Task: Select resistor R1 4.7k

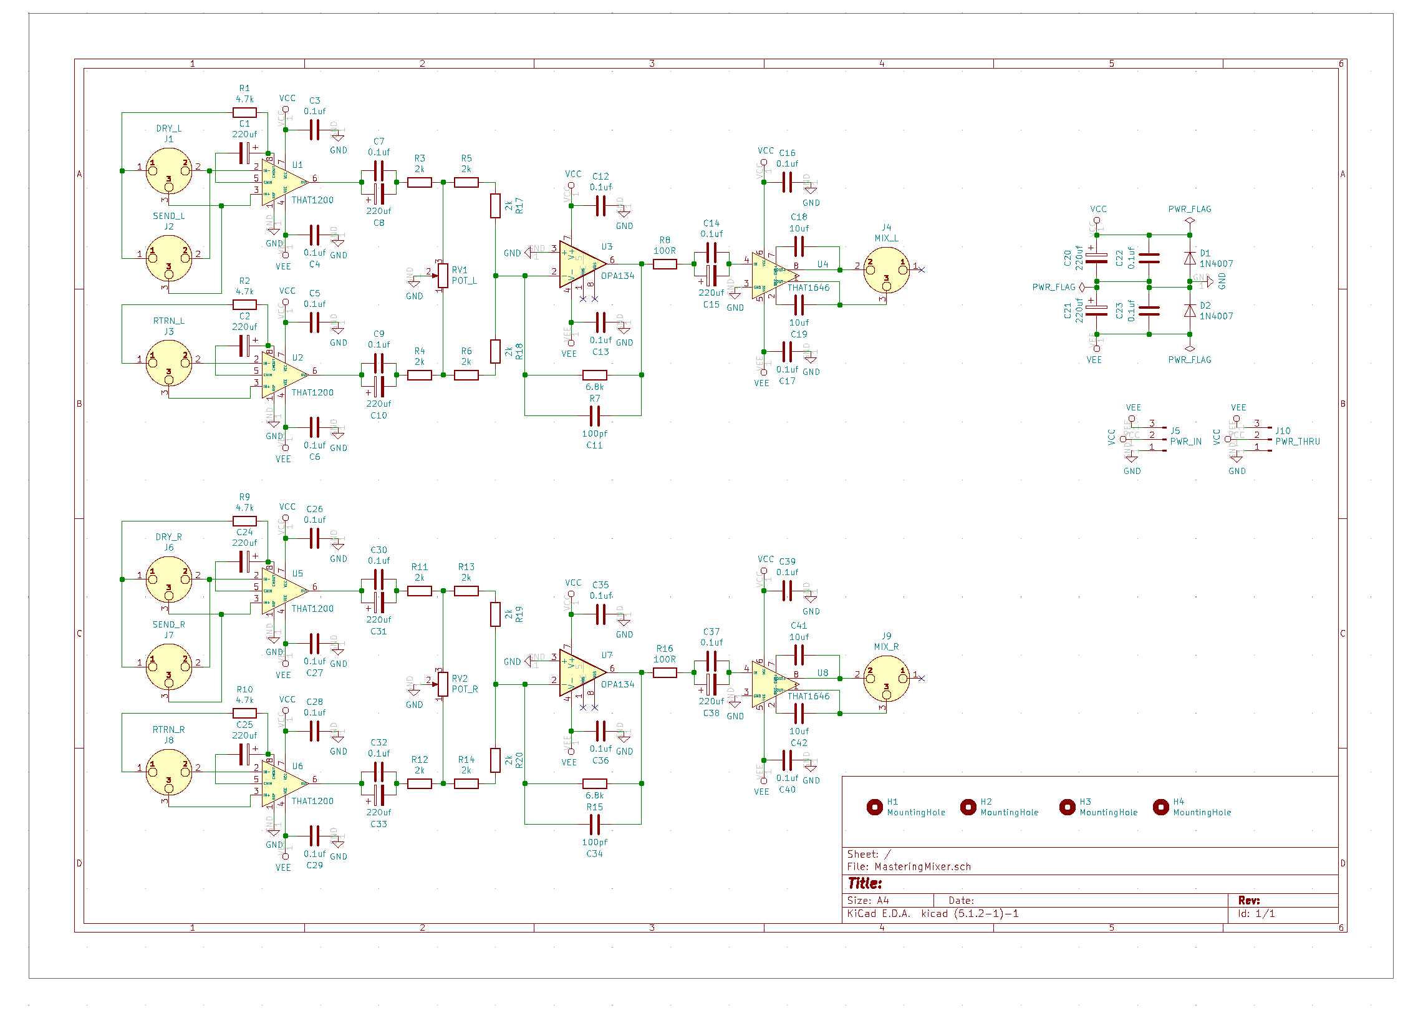Action: (x=244, y=112)
